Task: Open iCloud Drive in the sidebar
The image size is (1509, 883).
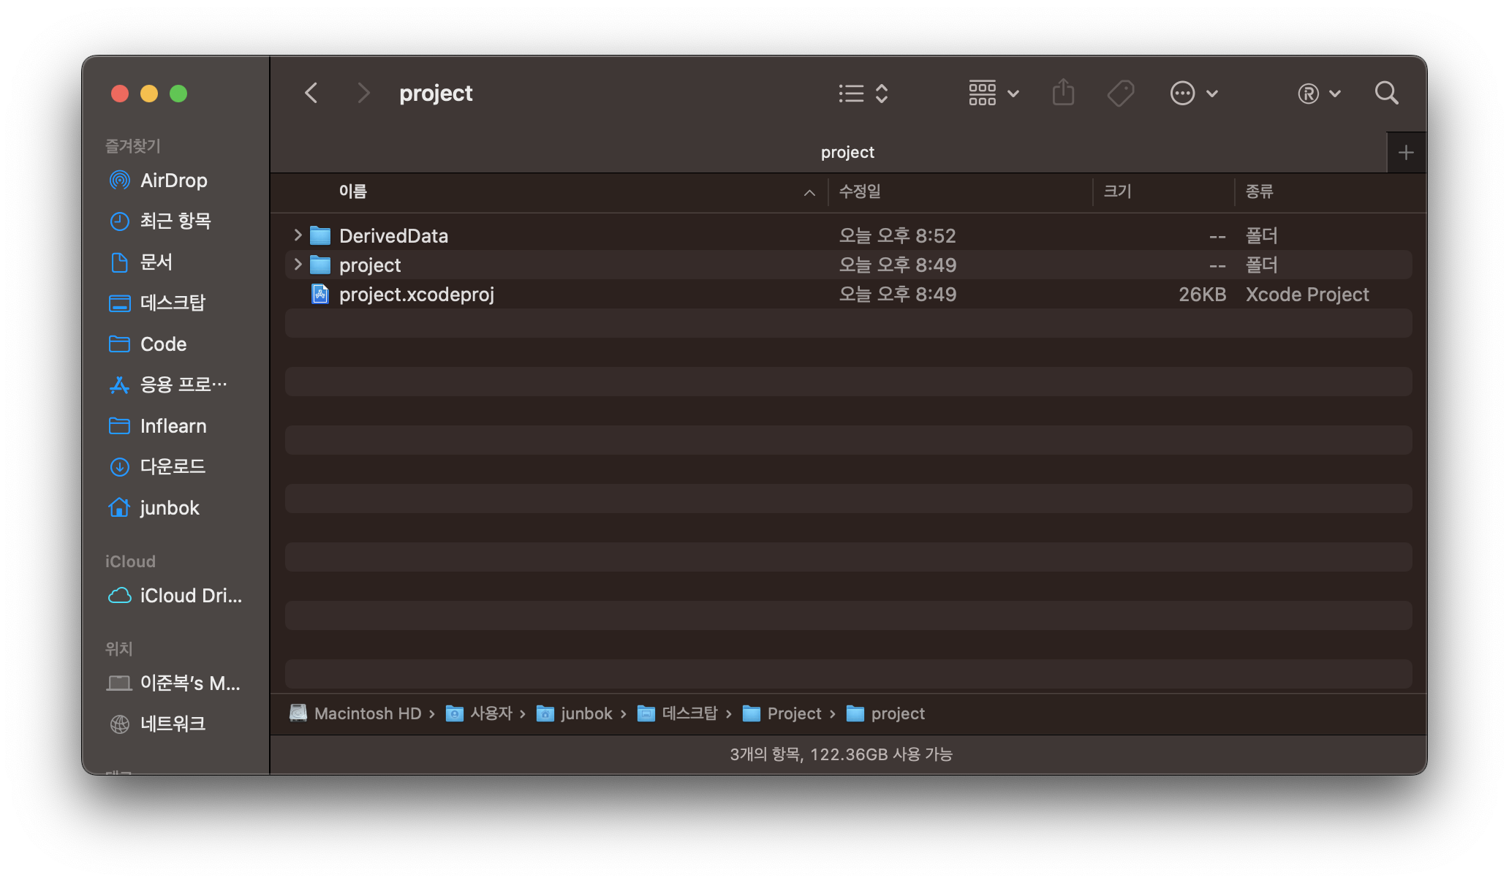Action: [x=190, y=596]
